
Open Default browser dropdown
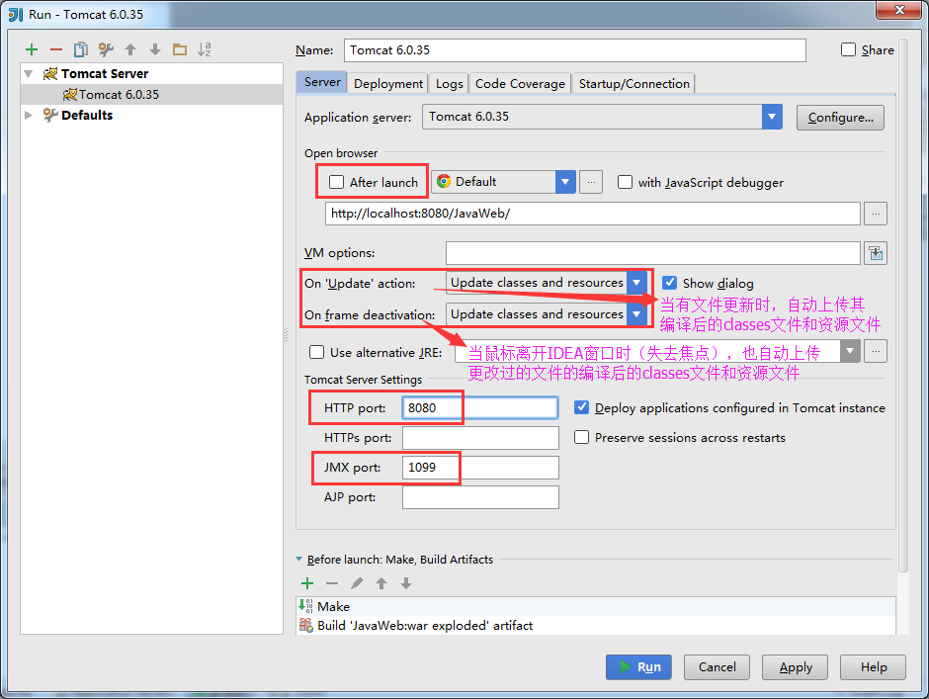(x=565, y=182)
